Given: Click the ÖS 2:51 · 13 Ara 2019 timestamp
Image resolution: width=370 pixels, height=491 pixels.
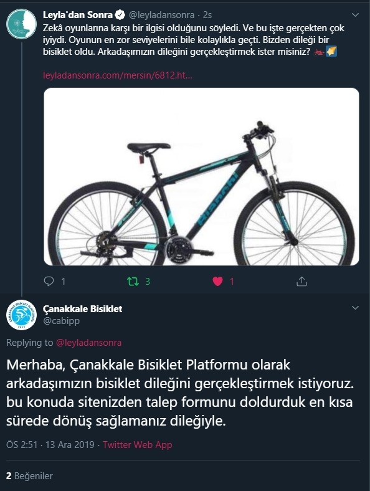Looking at the screenshot, I should tap(50, 445).
